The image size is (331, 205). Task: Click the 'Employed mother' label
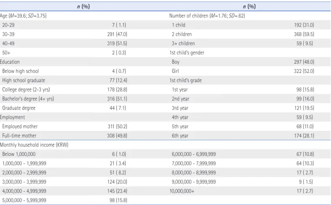[x=20, y=126]
